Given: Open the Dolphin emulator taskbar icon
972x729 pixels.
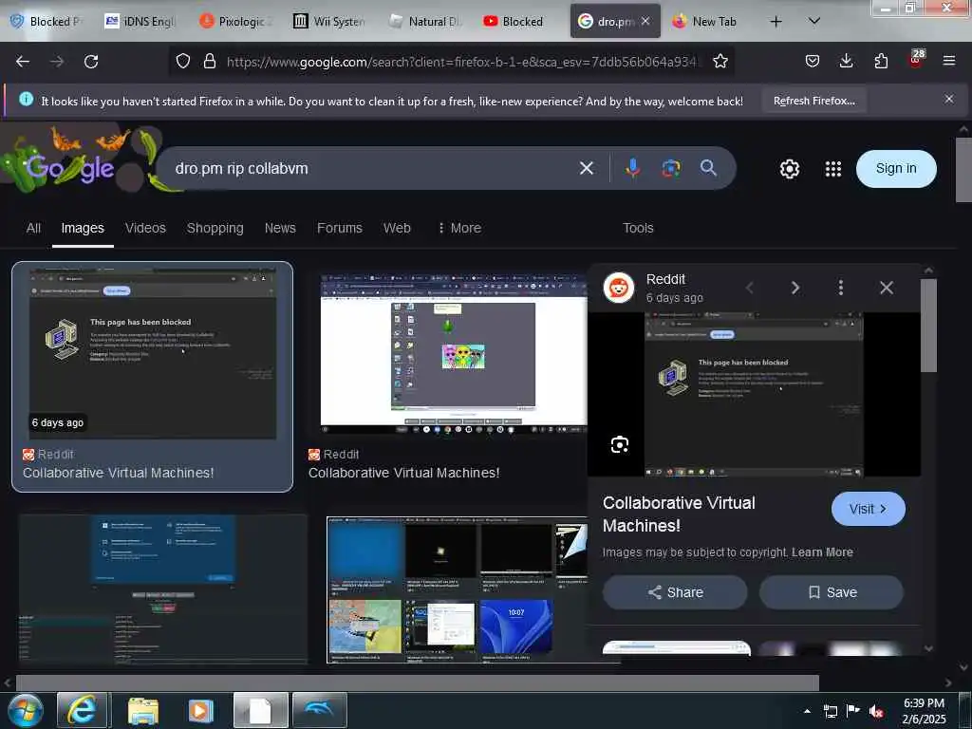Looking at the screenshot, I should 319,710.
